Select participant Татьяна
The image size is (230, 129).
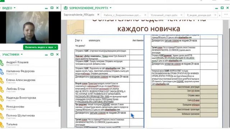[29, 125]
